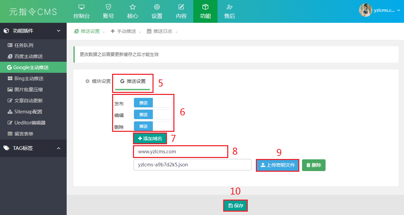Screen dimensions: 404x215
Task: Click the 设置 gear icon
Action: tap(157, 7)
